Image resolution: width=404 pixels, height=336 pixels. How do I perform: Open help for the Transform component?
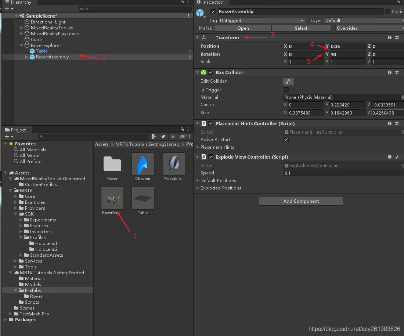pyautogui.click(x=389, y=37)
